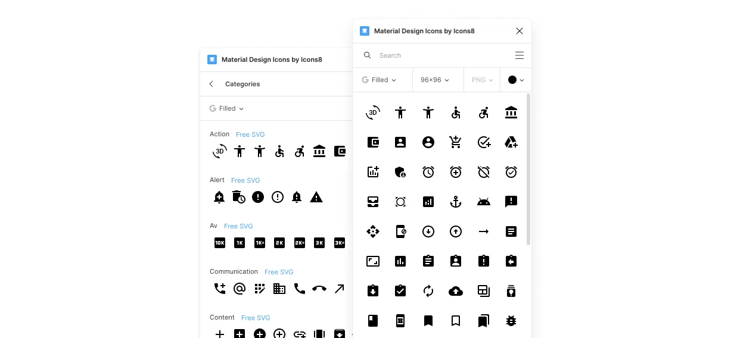Open the Filled style dropdown in search window
Screen dimensions: 734x338
coord(379,80)
